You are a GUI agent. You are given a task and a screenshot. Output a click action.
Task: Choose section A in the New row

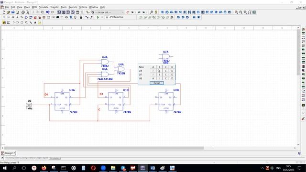tap(153, 67)
